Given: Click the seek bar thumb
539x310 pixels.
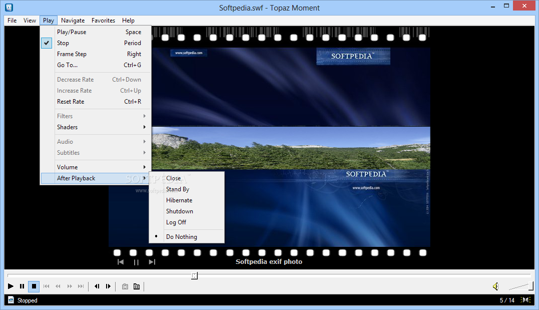Looking at the screenshot, I should click(195, 275).
